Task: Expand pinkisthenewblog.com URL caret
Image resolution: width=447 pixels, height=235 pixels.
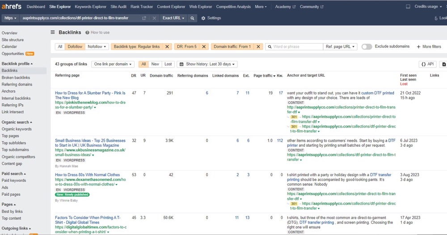Action: click(x=95, y=107)
